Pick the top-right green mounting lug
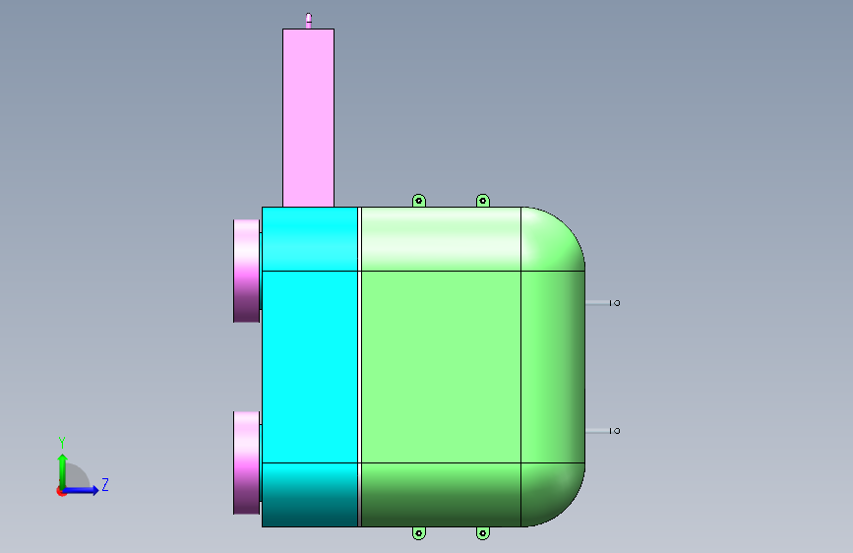The image size is (853, 553). click(x=482, y=201)
